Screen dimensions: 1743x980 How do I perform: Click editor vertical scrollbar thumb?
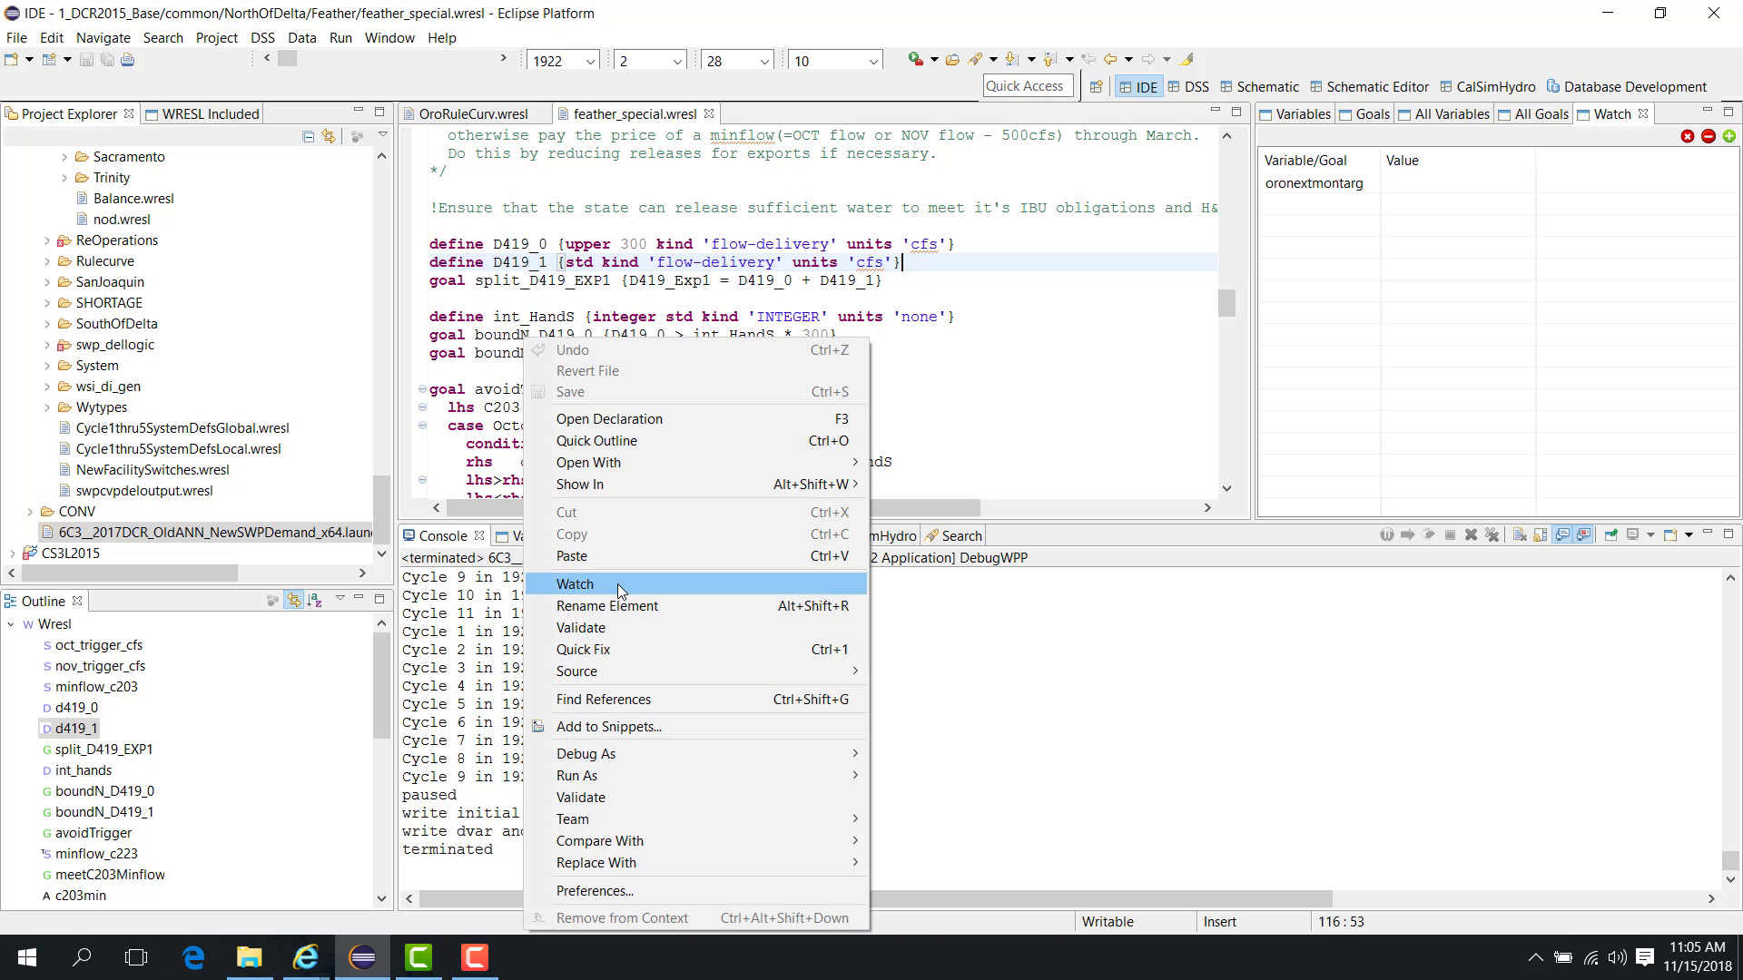pos(1226,303)
